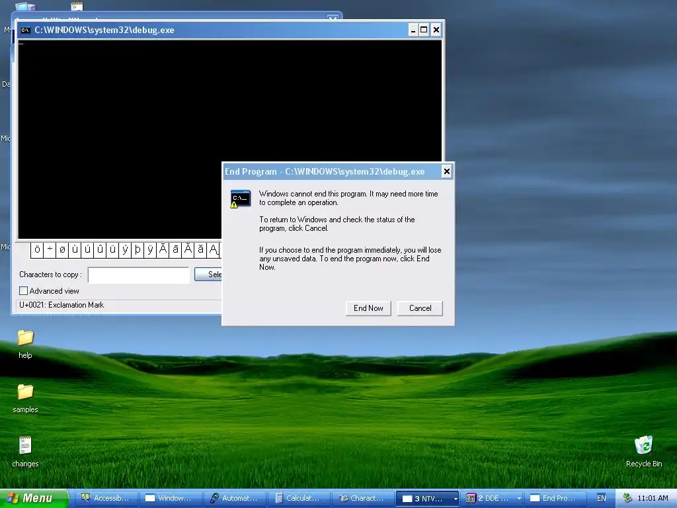Select the û character in Character Map
This screenshot has height=508, width=677.
100,249
